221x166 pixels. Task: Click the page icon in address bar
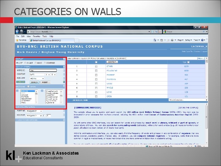[29, 32]
